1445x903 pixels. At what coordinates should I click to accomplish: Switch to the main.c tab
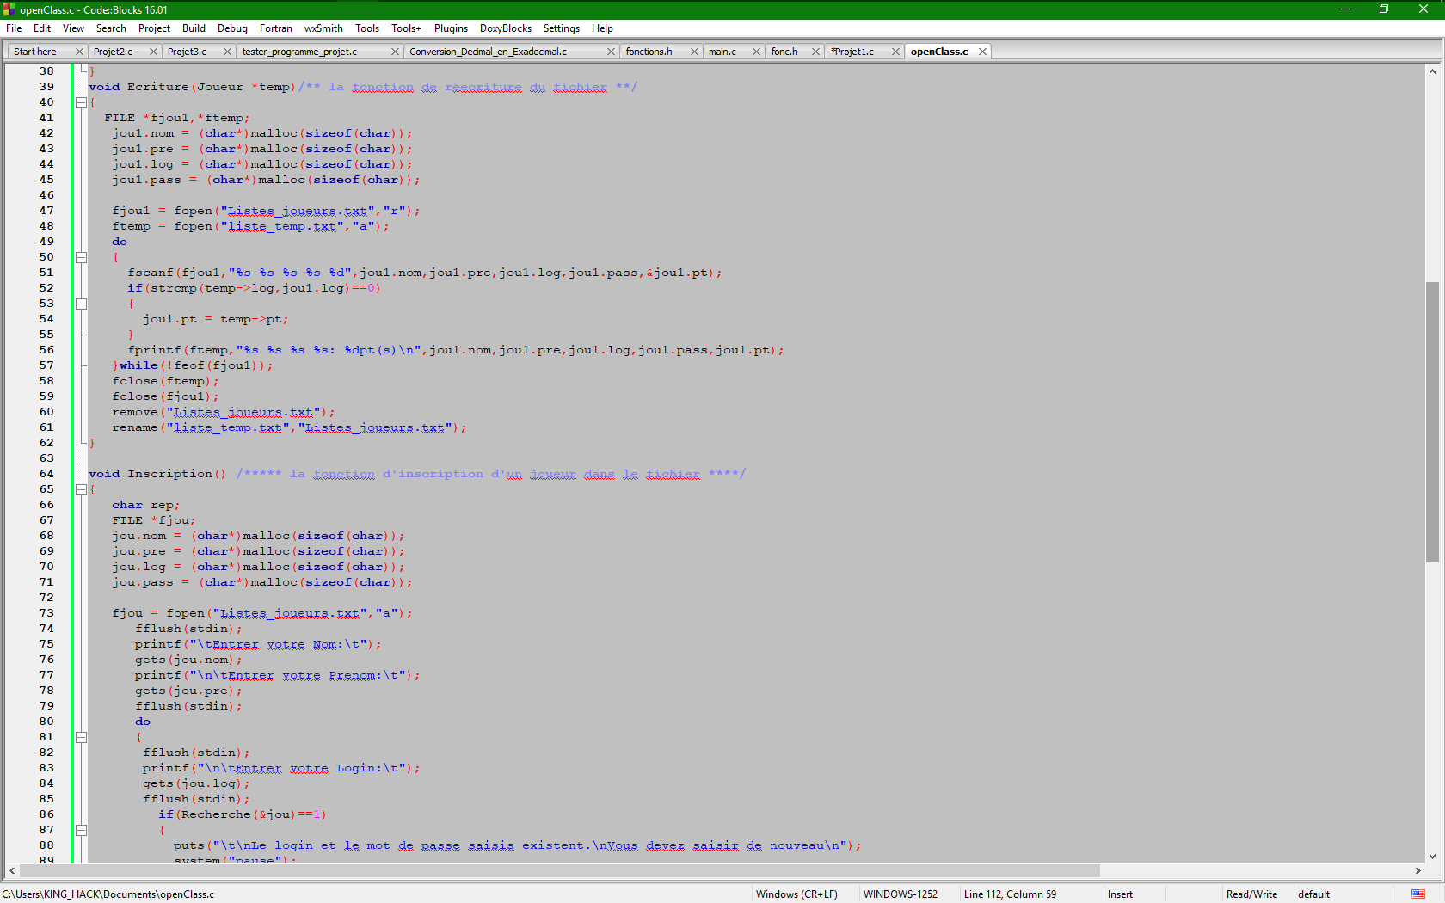pyautogui.click(x=722, y=52)
